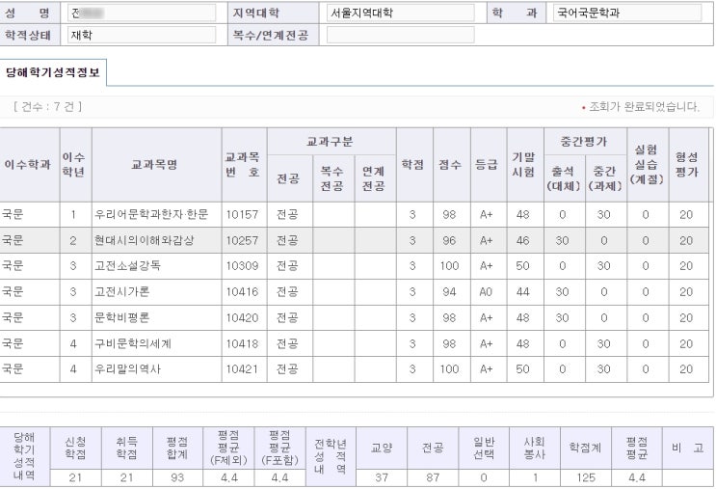Click the 출석(대체) sub-column header
The image size is (716, 489).
[x=565, y=178]
